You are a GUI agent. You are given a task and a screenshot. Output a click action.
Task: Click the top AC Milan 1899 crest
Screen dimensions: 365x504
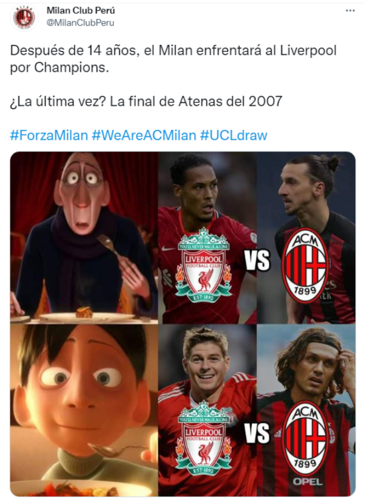click(305, 265)
